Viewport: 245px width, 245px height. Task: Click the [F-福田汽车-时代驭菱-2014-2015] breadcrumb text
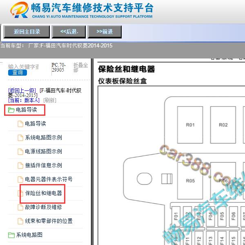click(x=45, y=93)
